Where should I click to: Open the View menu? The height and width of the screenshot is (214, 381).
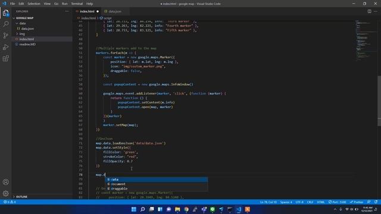point(47,4)
